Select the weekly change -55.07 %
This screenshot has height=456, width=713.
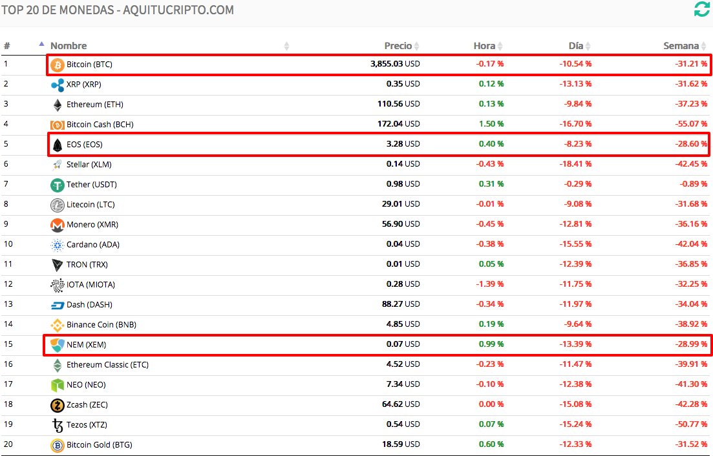(691, 124)
